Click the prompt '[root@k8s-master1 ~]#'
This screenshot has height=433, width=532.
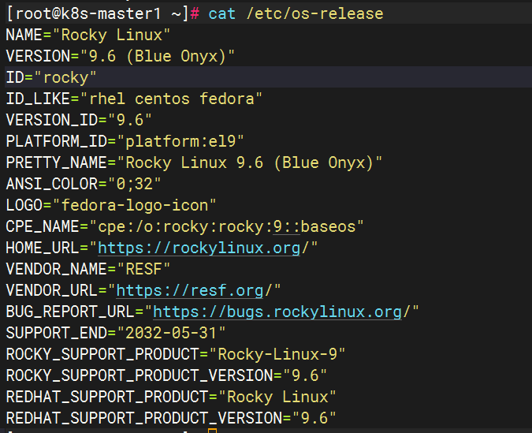click(102, 14)
